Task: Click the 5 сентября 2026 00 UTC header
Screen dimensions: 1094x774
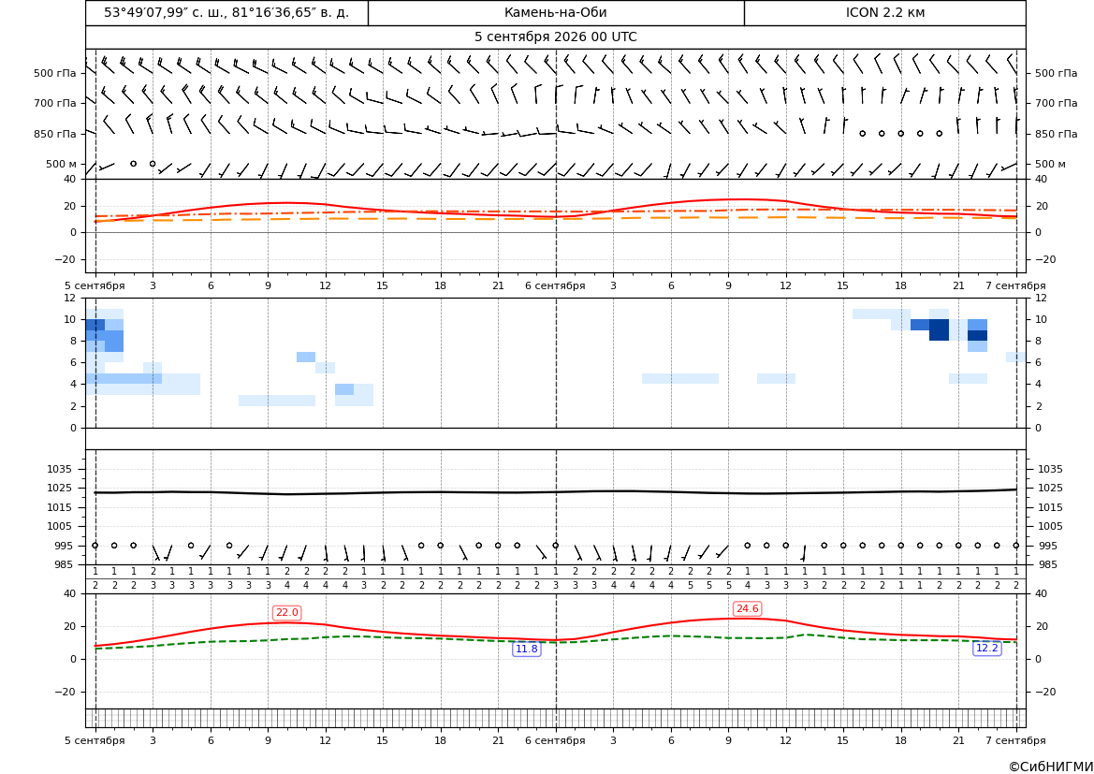Action: 555,37
